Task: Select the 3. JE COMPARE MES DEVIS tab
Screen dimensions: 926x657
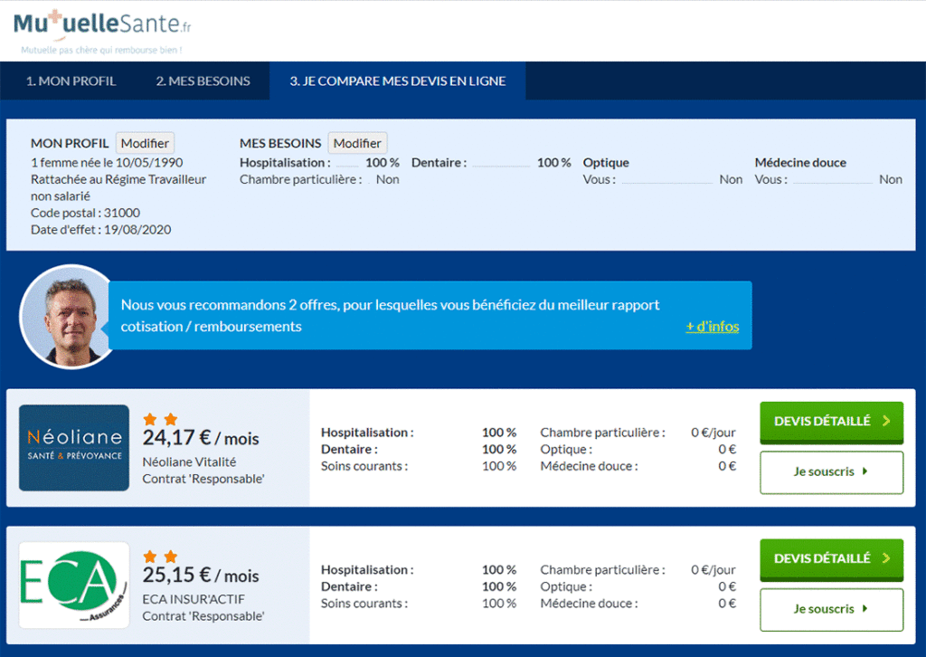Action: tap(397, 81)
